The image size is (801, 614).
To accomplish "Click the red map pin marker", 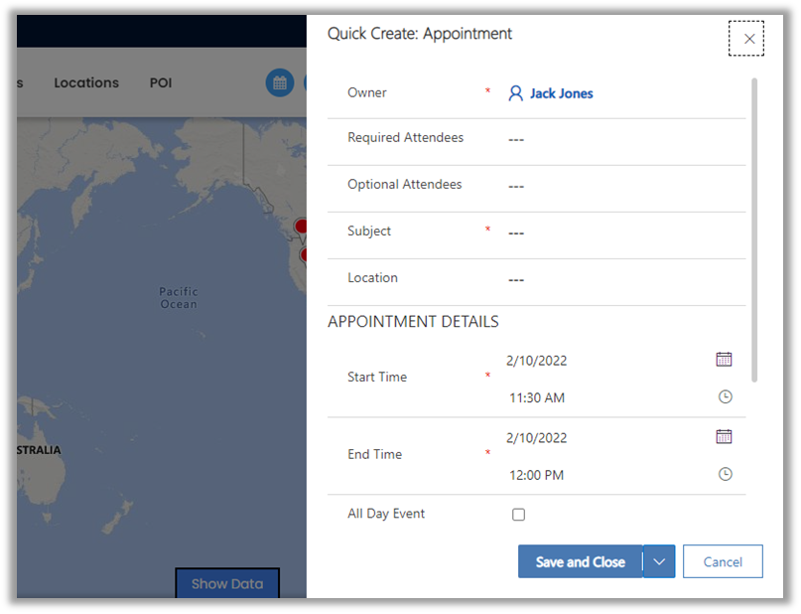I will coord(300,227).
